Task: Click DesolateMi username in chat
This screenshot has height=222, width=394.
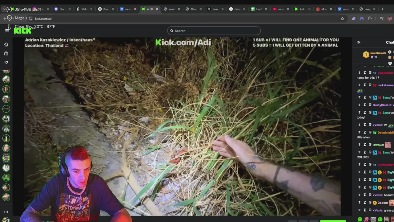Action: pos(386,133)
